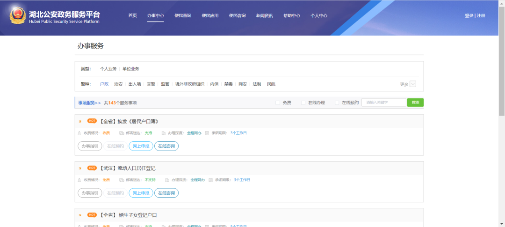Expand the 更多 police category dropdown
Image resolution: width=505 pixels, height=227 pixels.
[x=413, y=84]
